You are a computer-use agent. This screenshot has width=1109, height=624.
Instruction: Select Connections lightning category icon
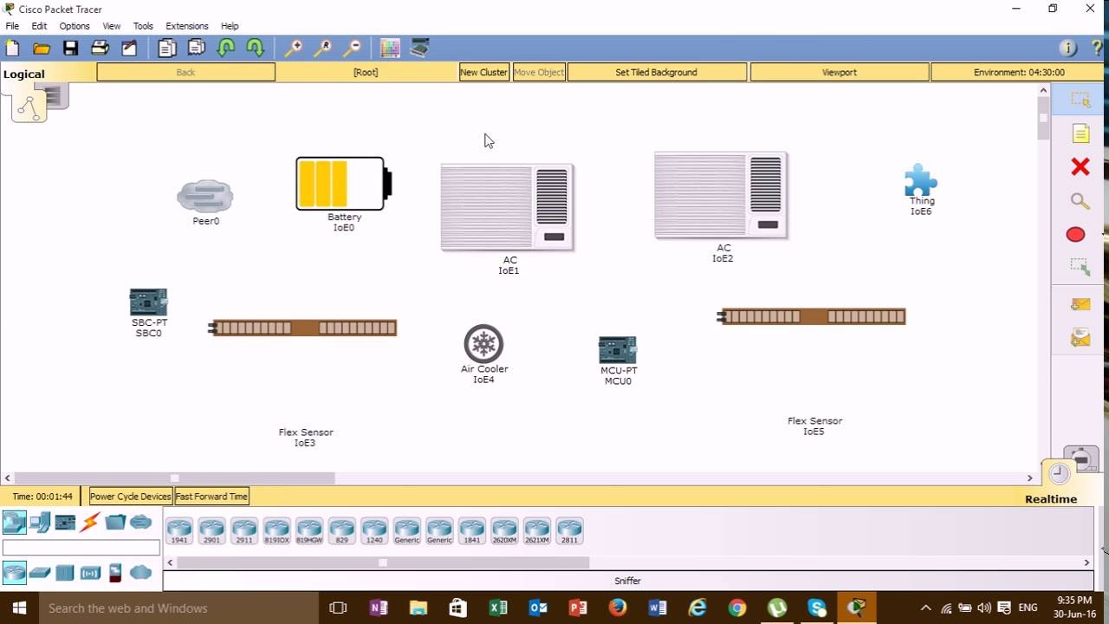pos(90,522)
